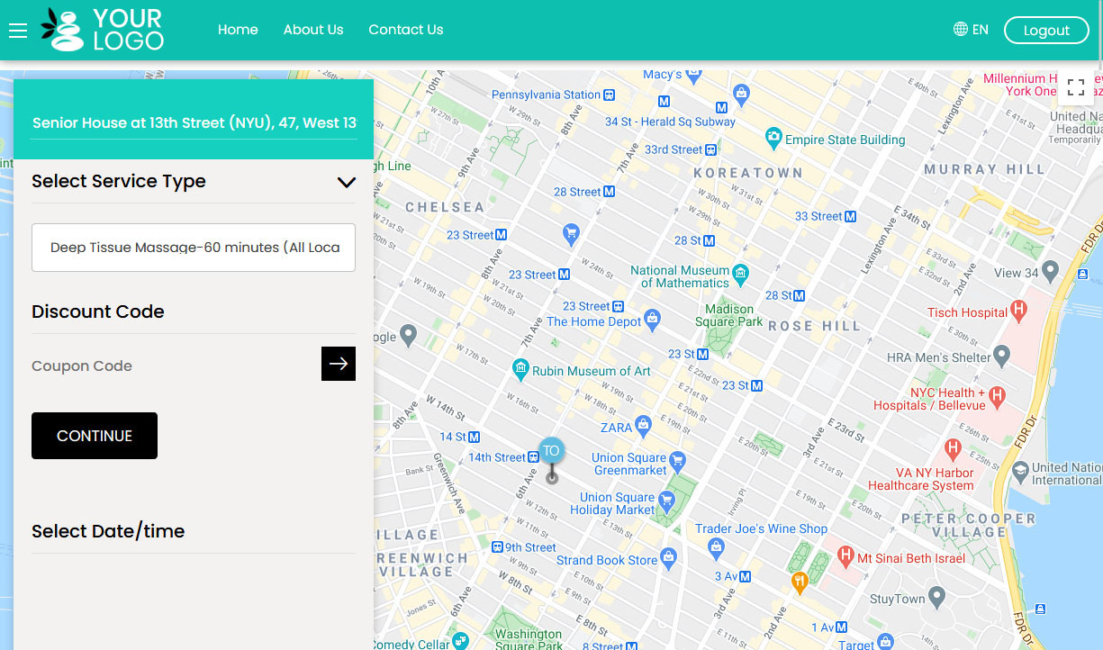This screenshot has height=650, width=1103.
Task: Open Deep Tissue Massage service dropdown
Action: pos(194,248)
